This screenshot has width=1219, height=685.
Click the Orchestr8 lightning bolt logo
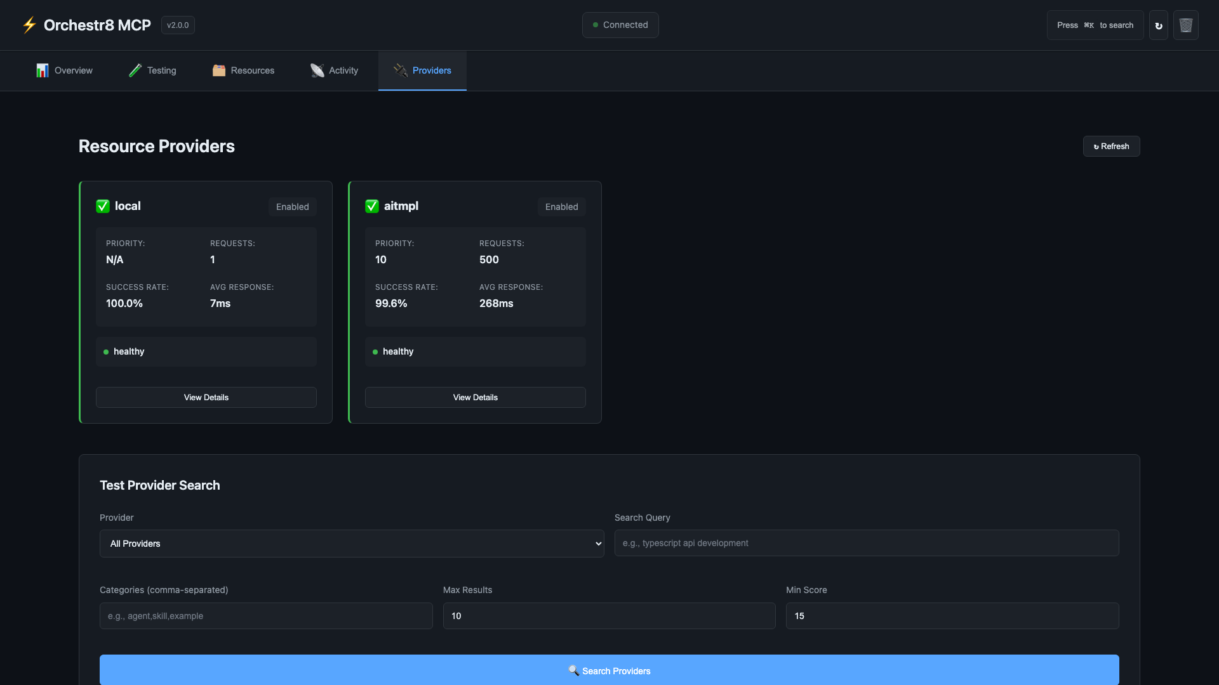[x=29, y=25]
